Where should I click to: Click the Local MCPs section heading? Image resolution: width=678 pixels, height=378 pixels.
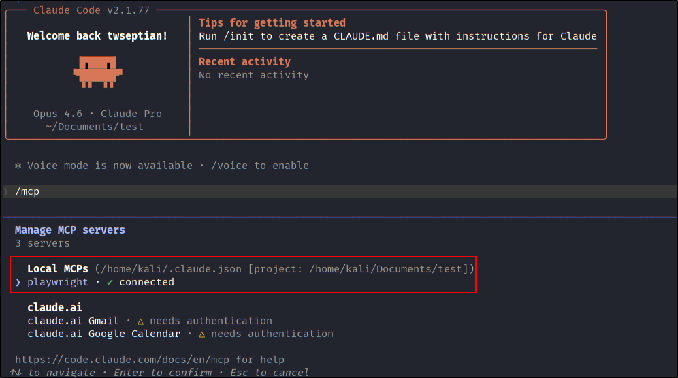coord(58,269)
